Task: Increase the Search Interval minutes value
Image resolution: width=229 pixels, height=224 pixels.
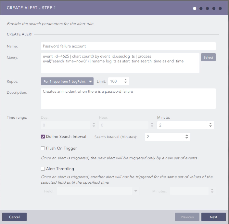Action: 187,135
